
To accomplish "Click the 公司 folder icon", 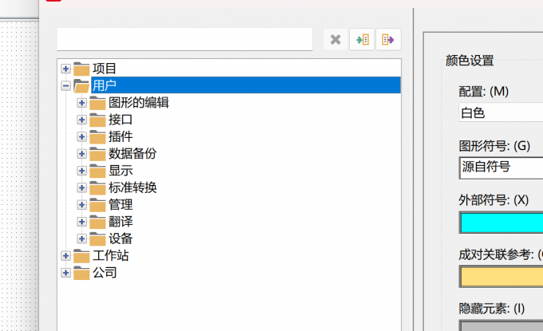I will (x=81, y=273).
